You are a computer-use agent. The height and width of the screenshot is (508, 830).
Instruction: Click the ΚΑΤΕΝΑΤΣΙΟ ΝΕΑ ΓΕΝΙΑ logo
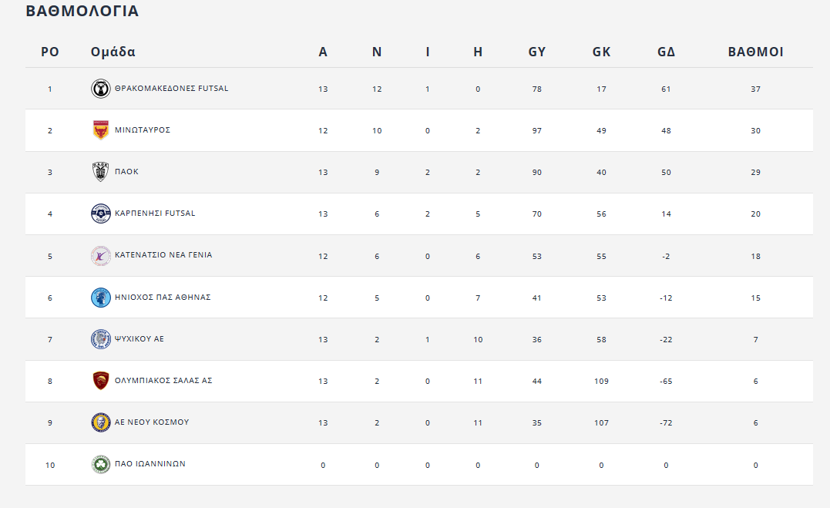(x=100, y=255)
